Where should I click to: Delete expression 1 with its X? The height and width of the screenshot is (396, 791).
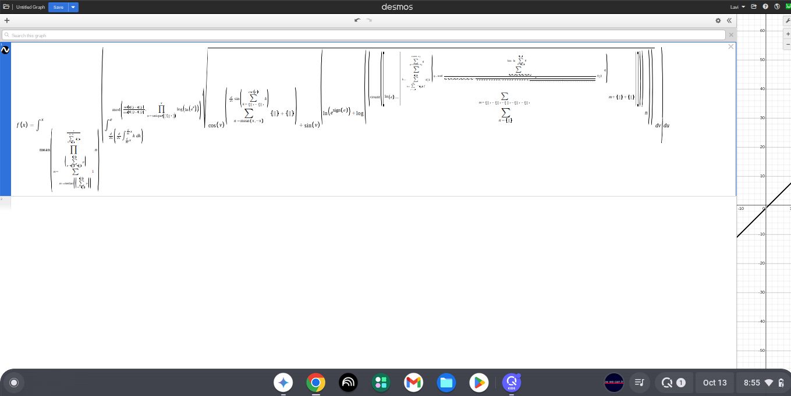pyautogui.click(x=730, y=47)
